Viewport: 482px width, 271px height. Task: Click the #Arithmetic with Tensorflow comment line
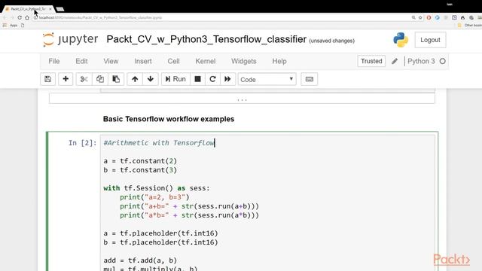tap(159, 143)
